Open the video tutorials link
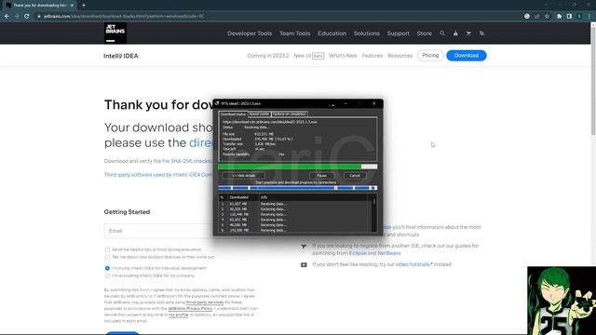 coord(413,264)
